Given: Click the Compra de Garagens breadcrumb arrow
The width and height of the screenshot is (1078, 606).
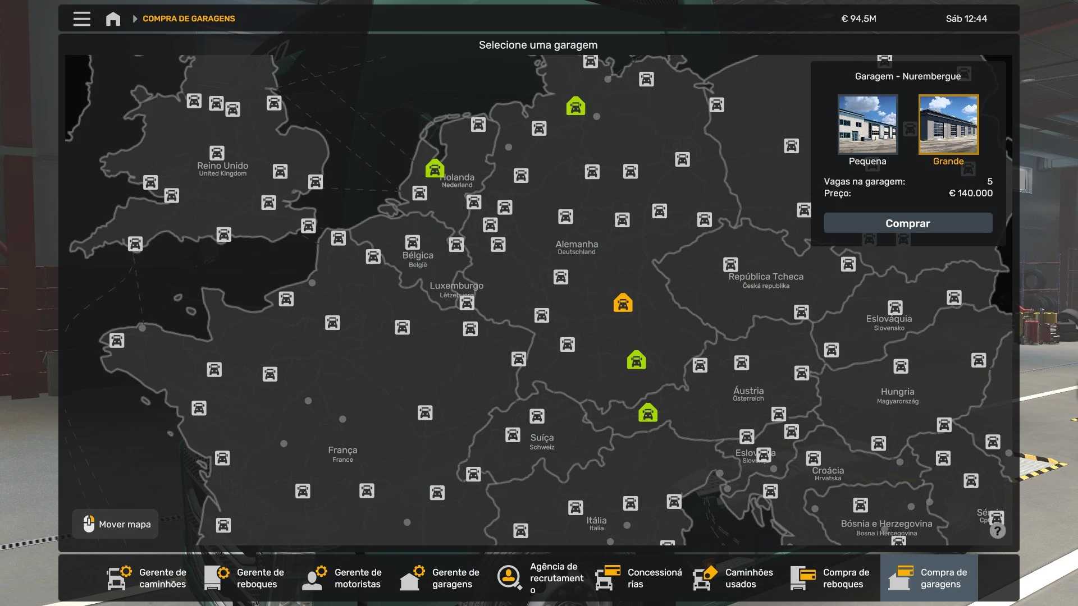Looking at the screenshot, I should pos(135,19).
